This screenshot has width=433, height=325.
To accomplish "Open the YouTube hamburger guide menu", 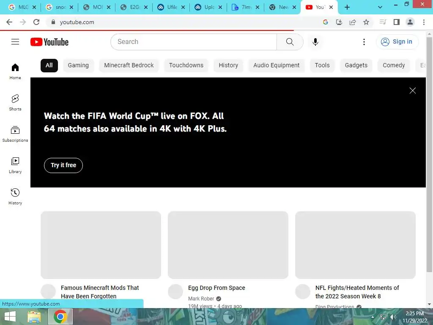I will click(x=15, y=42).
